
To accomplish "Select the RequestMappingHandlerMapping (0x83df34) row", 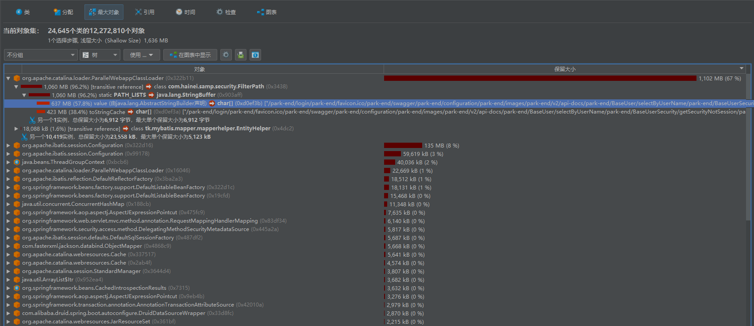I will [x=375, y=221].
